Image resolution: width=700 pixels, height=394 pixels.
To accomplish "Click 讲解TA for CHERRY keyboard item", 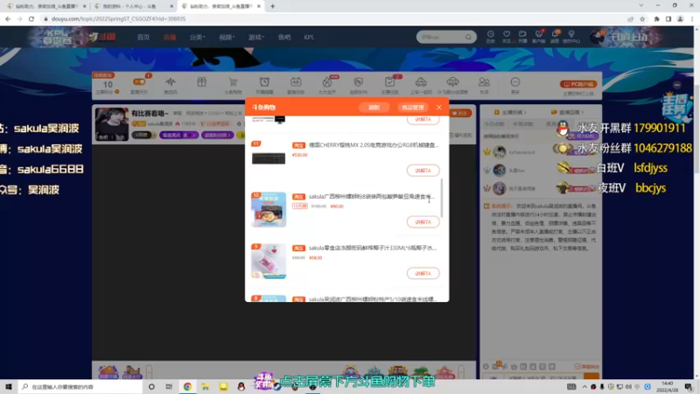I will 423,171.
